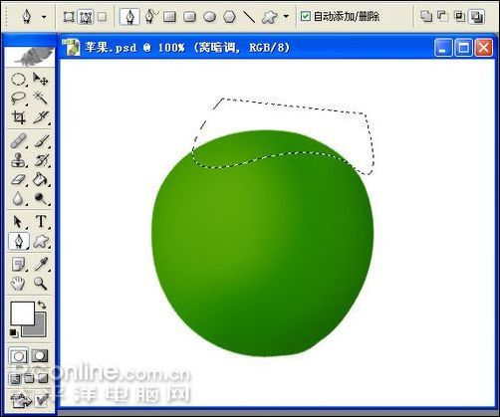Image resolution: width=500 pixels, height=417 pixels.
Task: Choose the Line shape tool in options bar
Action: 249,17
